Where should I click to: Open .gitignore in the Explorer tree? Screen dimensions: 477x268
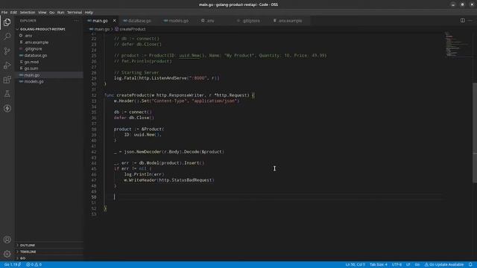click(49, 49)
